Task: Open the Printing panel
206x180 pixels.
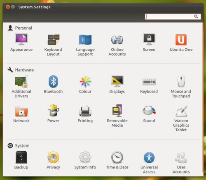Action: (x=85, y=114)
